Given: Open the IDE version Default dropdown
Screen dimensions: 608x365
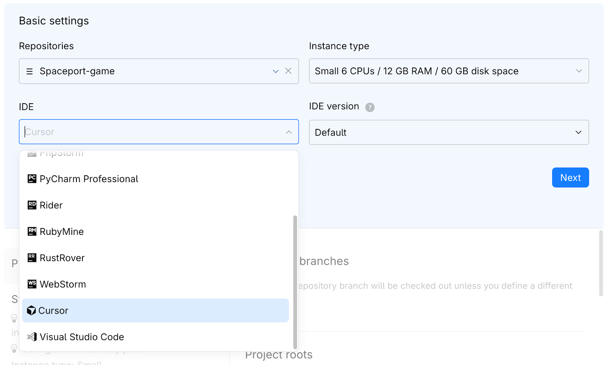Looking at the screenshot, I should (x=448, y=132).
